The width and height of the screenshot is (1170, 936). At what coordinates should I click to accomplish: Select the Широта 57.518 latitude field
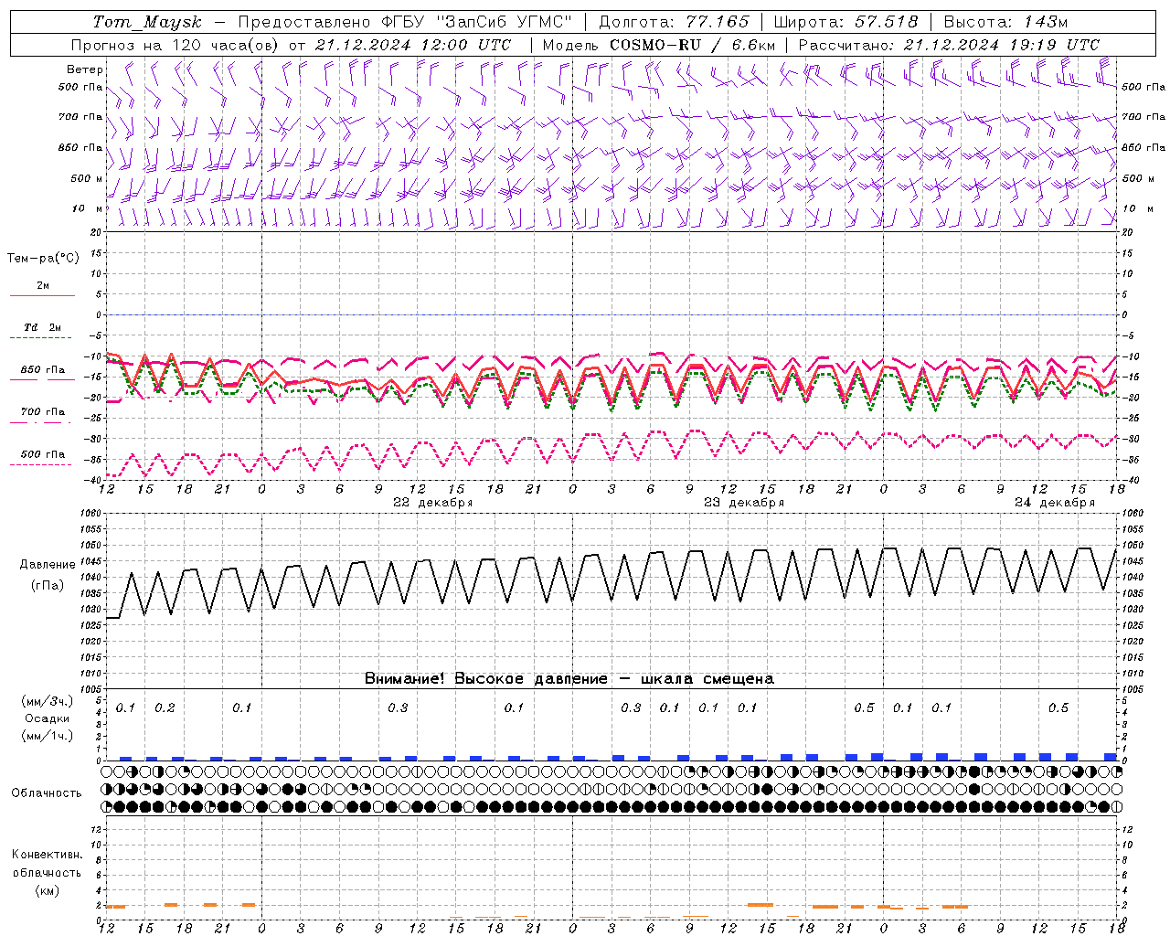pyautogui.click(x=846, y=22)
